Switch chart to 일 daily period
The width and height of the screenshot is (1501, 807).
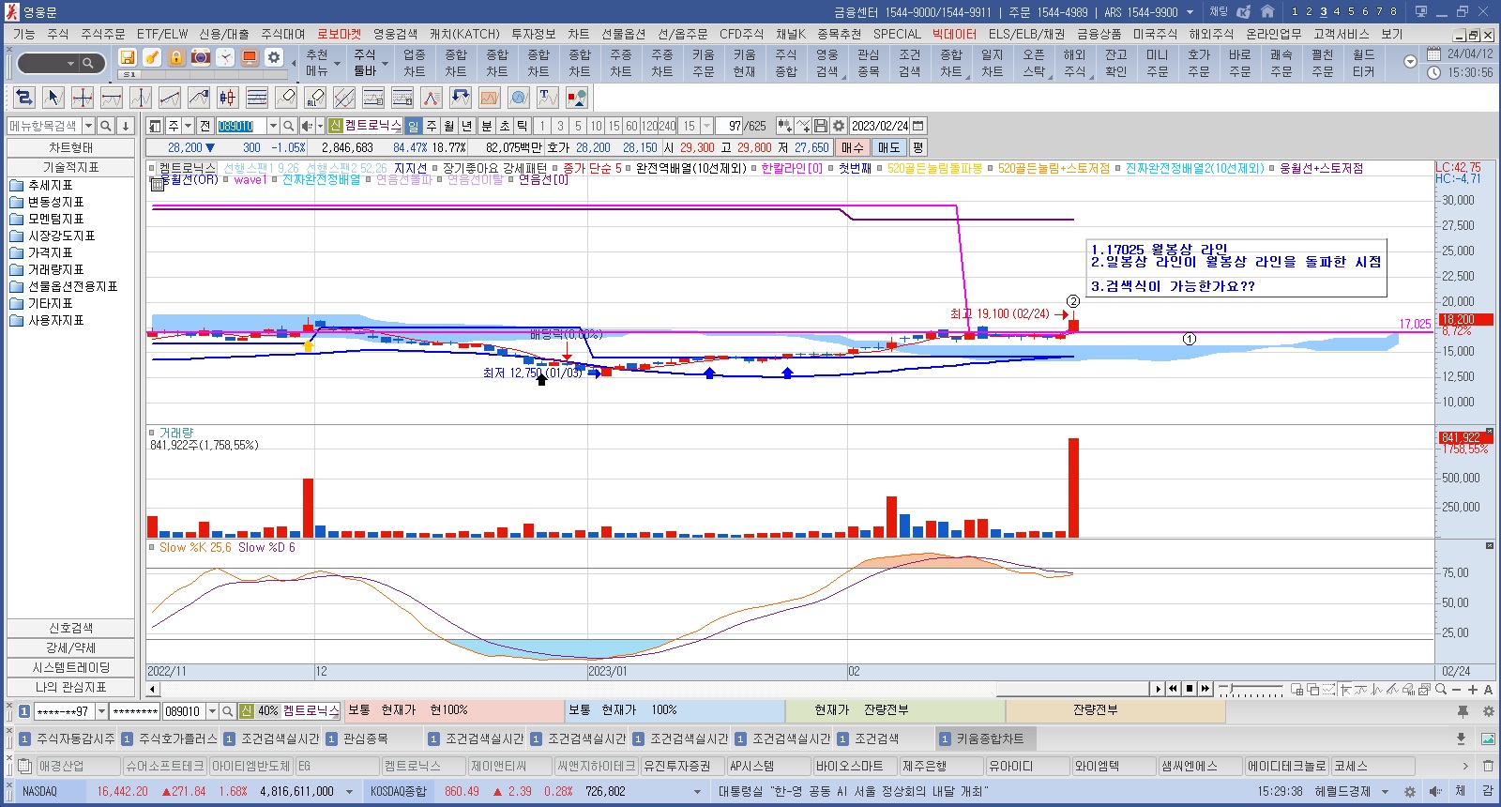click(414, 126)
